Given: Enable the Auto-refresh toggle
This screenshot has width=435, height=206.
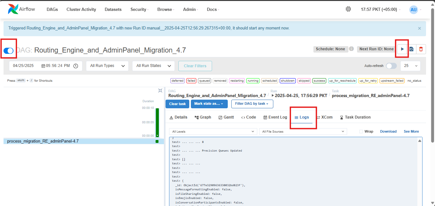Looking at the screenshot, I should [391, 66].
